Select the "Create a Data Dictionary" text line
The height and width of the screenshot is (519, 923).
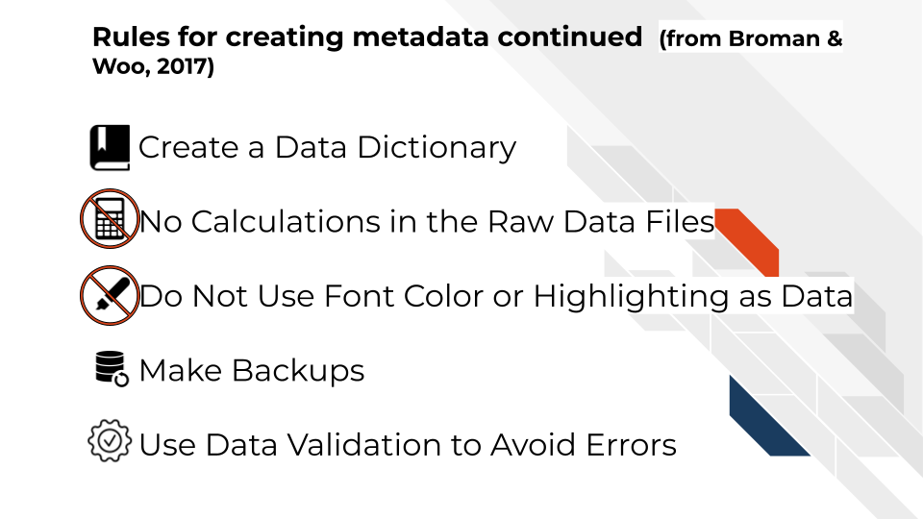coord(327,148)
